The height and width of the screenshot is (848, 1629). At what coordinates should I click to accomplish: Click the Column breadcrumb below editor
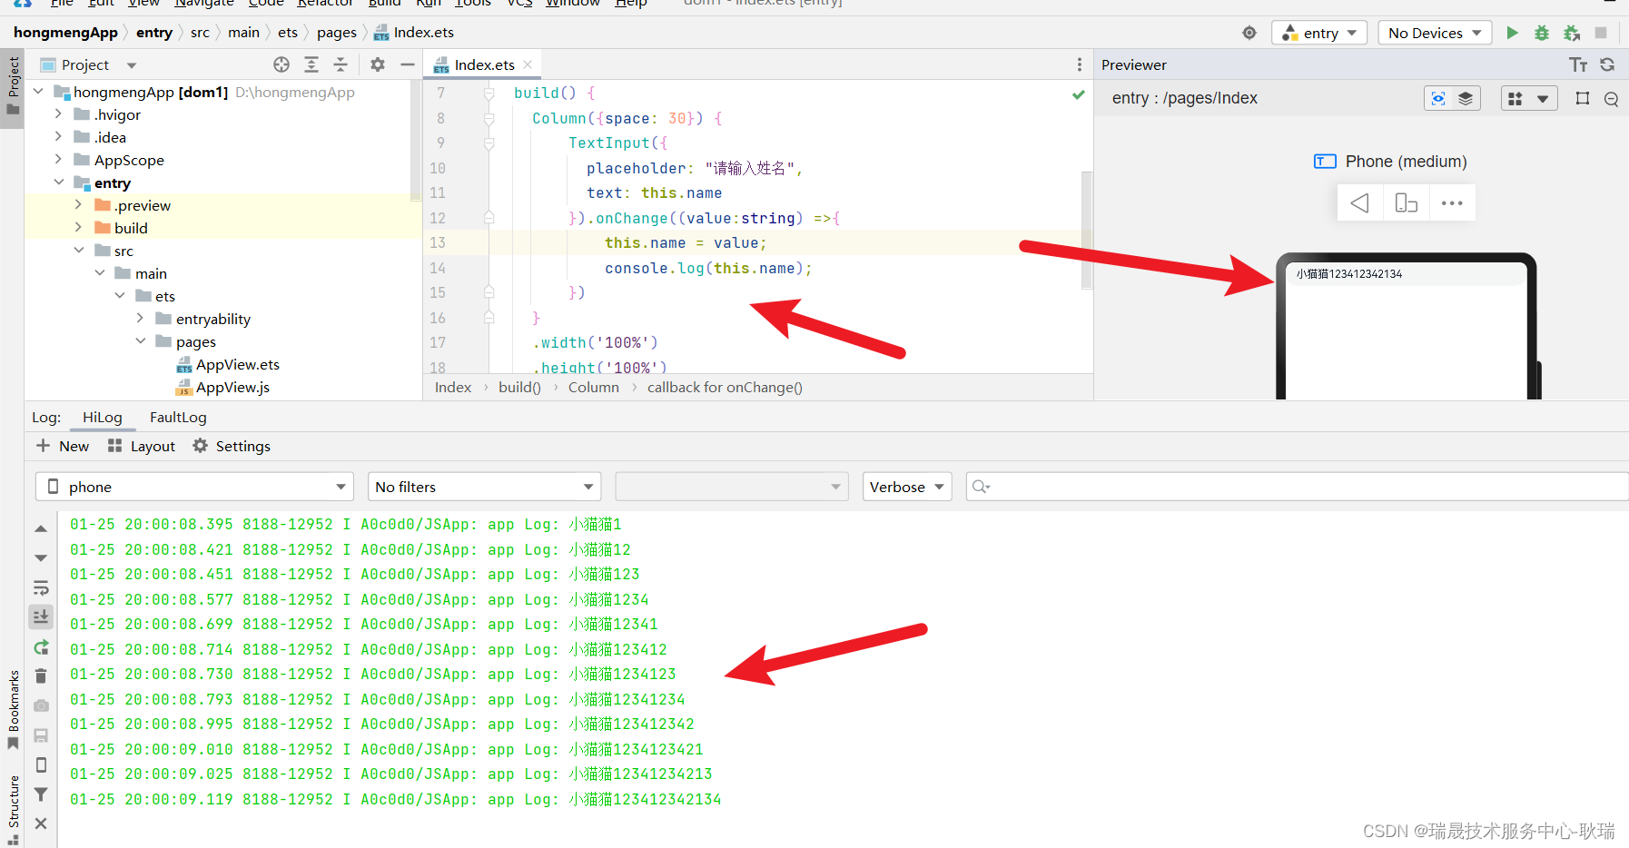coord(593,388)
